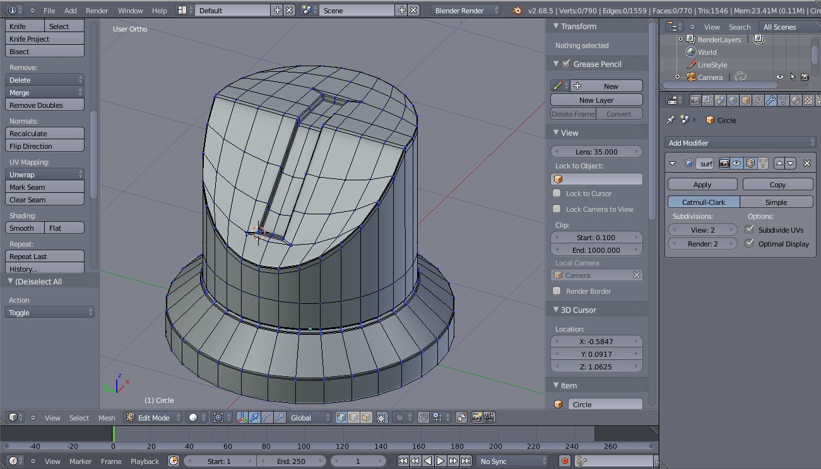Collapse the 3D Cursor panel
Screen dimensions: 821x469
click(x=578, y=310)
